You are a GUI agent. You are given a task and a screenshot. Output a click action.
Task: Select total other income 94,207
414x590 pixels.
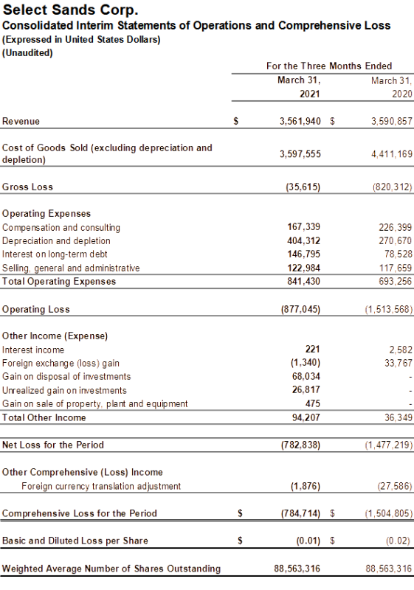click(x=306, y=417)
